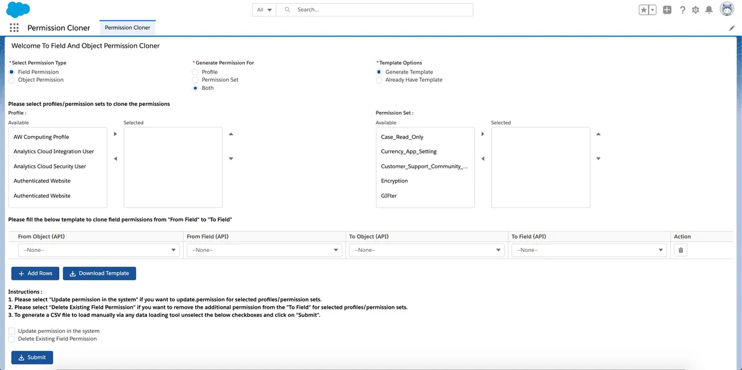Viewport: 742px width, 370px height.
Task: Select GIFter permission set
Action: tap(425, 196)
